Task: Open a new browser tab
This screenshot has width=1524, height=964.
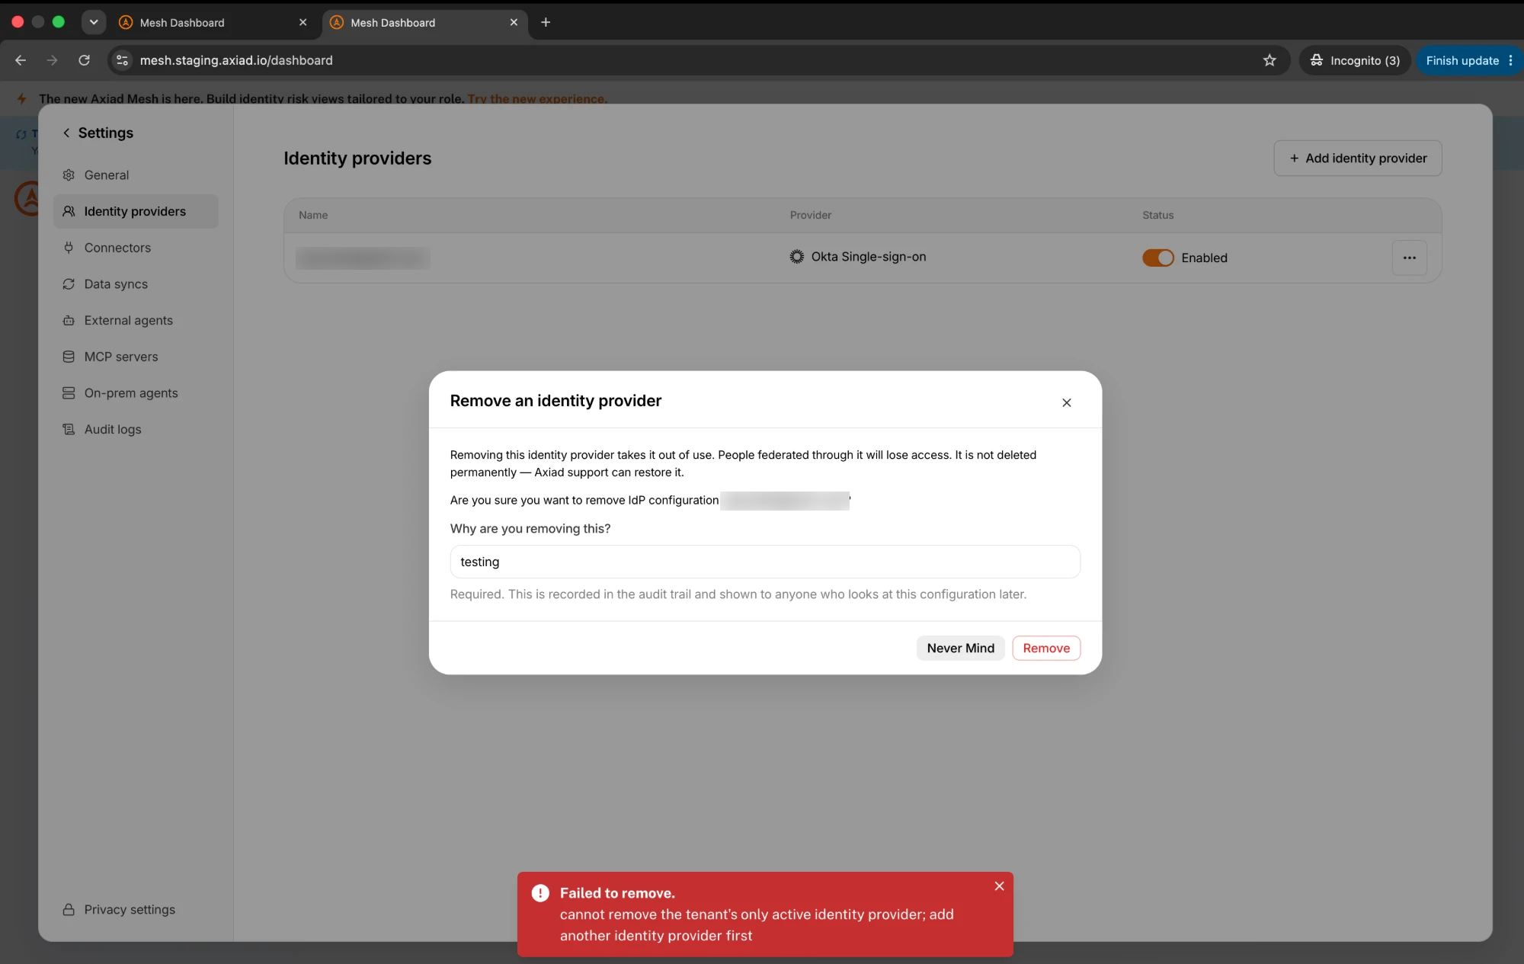Action: pos(546,22)
